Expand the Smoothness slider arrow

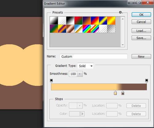coord(80,74)
